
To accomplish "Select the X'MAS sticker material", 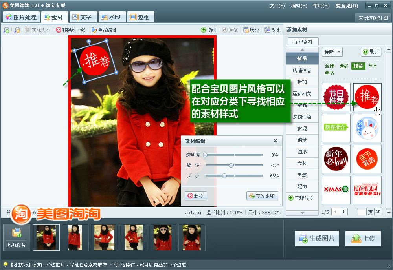I will (x=336, y=190).
